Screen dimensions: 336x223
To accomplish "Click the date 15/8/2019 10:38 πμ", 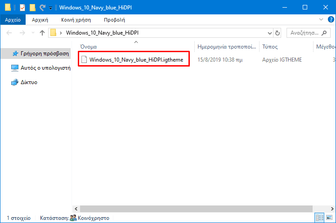I will [220, 59].
